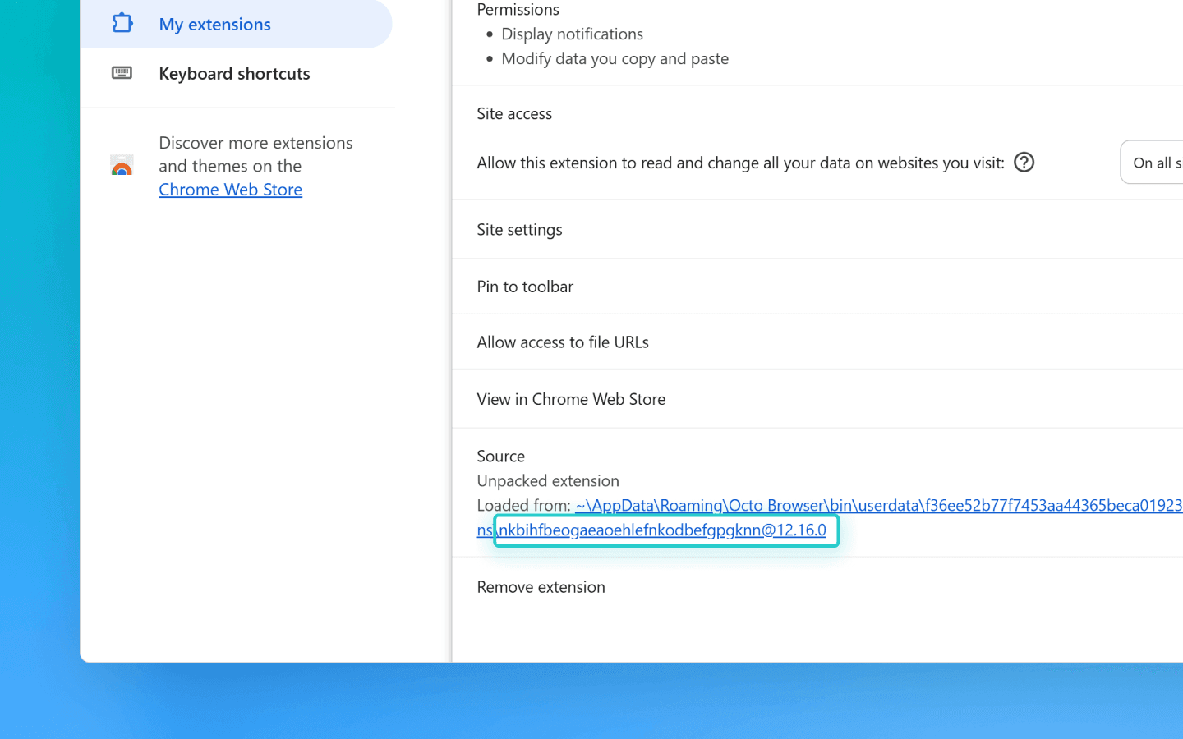The width and height of the screenshot is (1183, 739).
Task: Click the "Modify data you copy and paste" entry
Action: coord(615,58)
